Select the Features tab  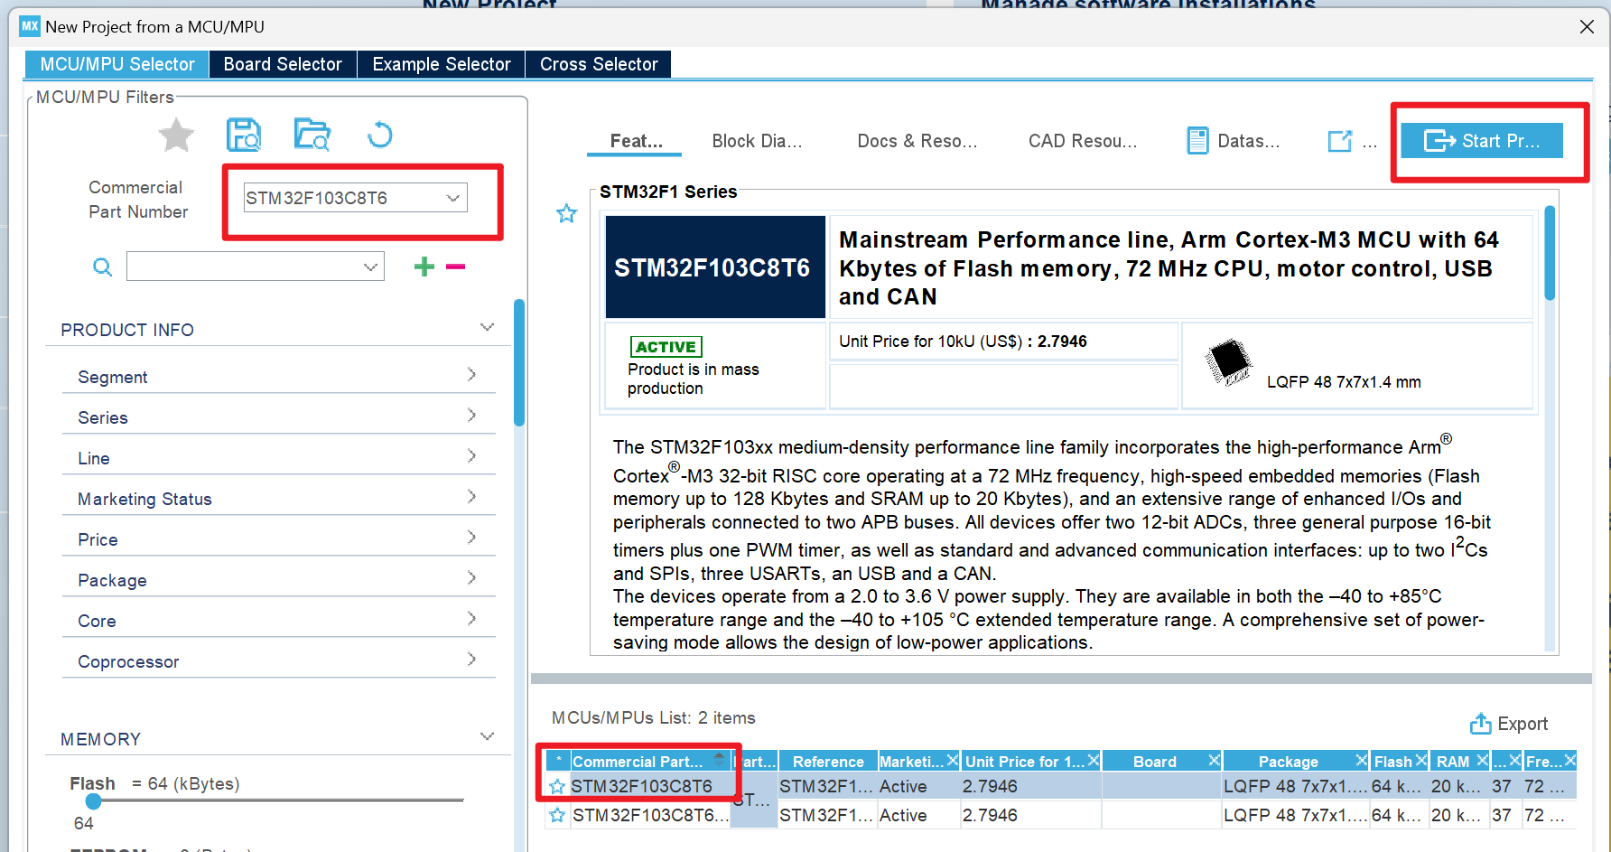tap(637, 141)
